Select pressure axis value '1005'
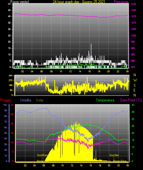Image resolution: width=143 pixels, height=170 pixels. click(x=133, y=29)
